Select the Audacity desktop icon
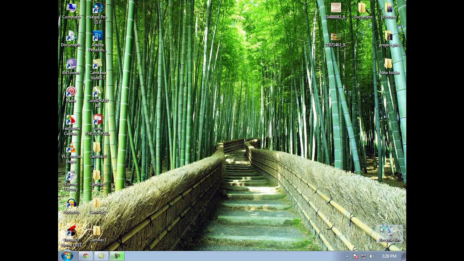Viewport: 464px width, 261px height. point(71,206)
